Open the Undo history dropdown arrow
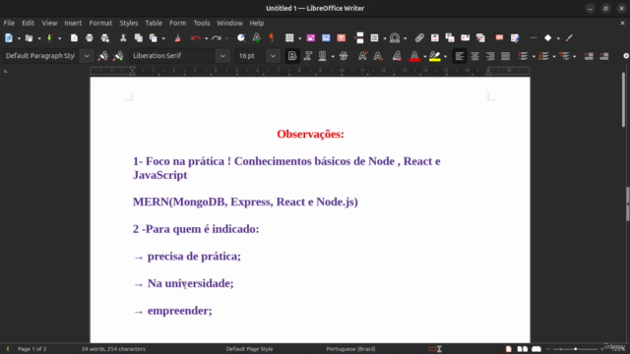Screen dimensions: 630x354 coord(206,38)
